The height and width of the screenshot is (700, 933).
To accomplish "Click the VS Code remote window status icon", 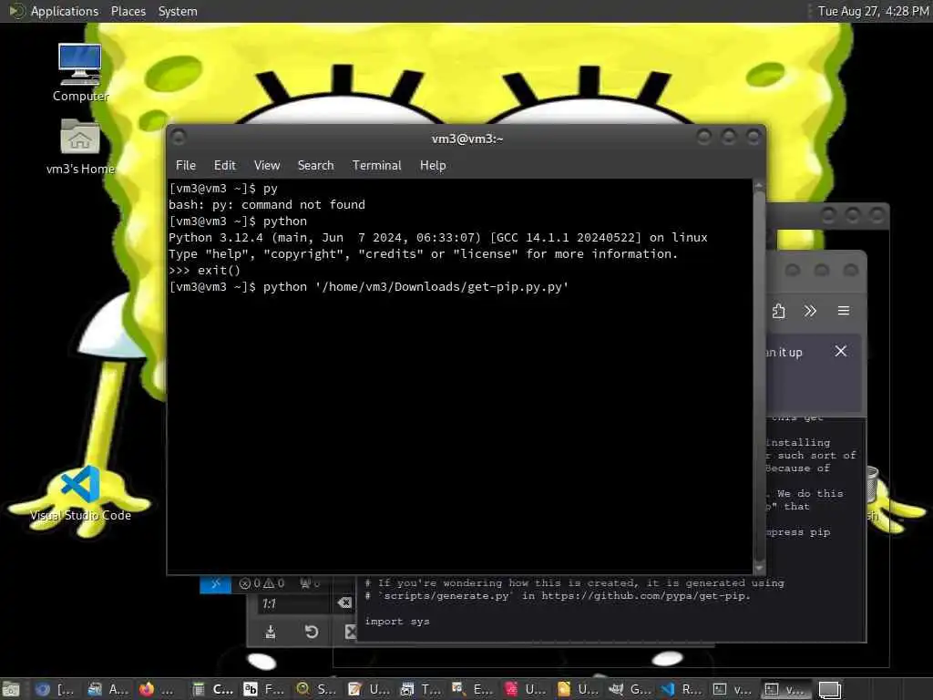I will [x=215, y=584].
